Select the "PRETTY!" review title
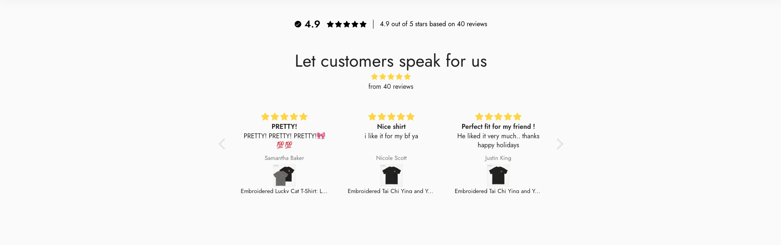The height and width of the screenshot is (245, 781). pos(284,127)
